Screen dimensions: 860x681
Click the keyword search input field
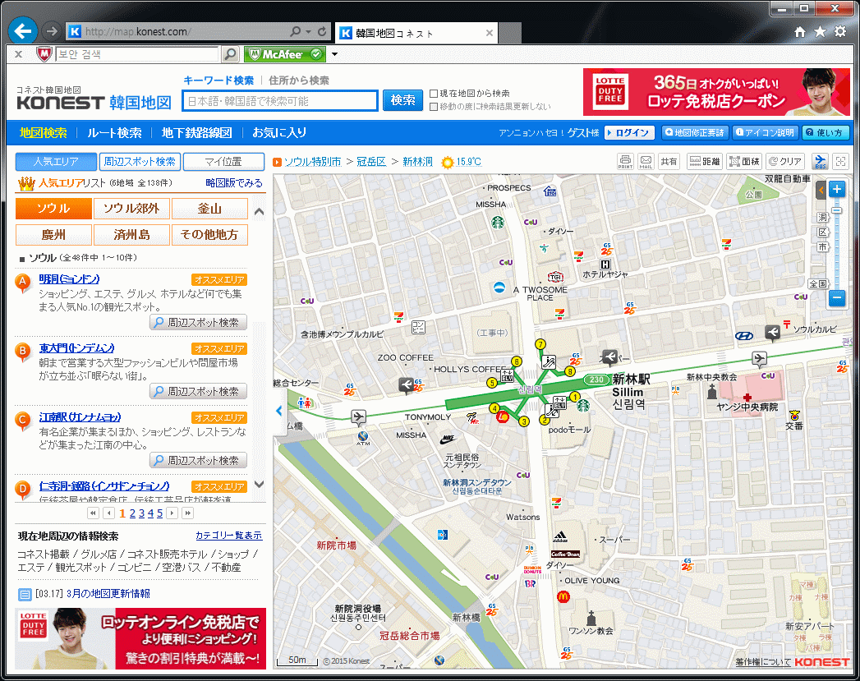click(280, 101)
